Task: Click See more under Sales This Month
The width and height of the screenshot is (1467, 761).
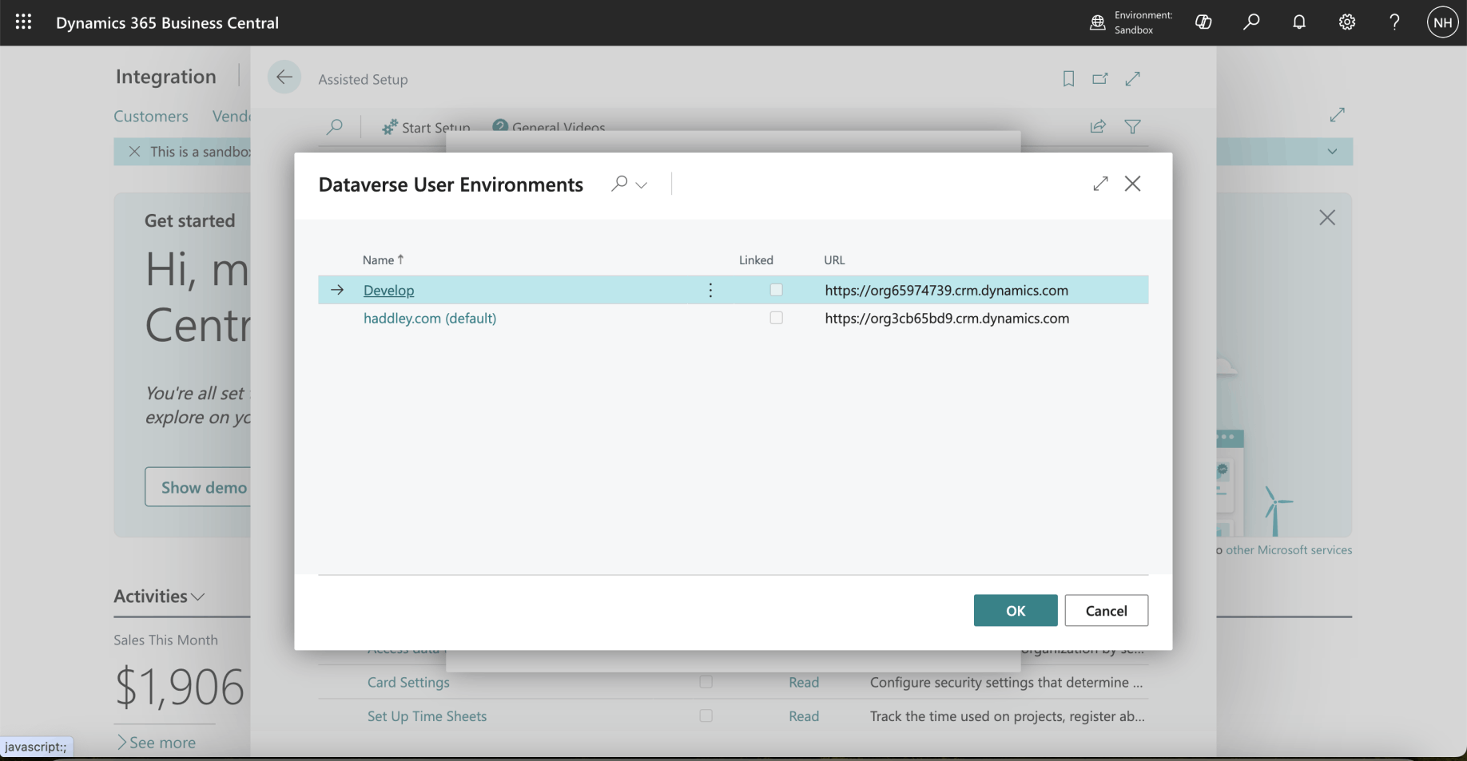Action: click(157, 743)
